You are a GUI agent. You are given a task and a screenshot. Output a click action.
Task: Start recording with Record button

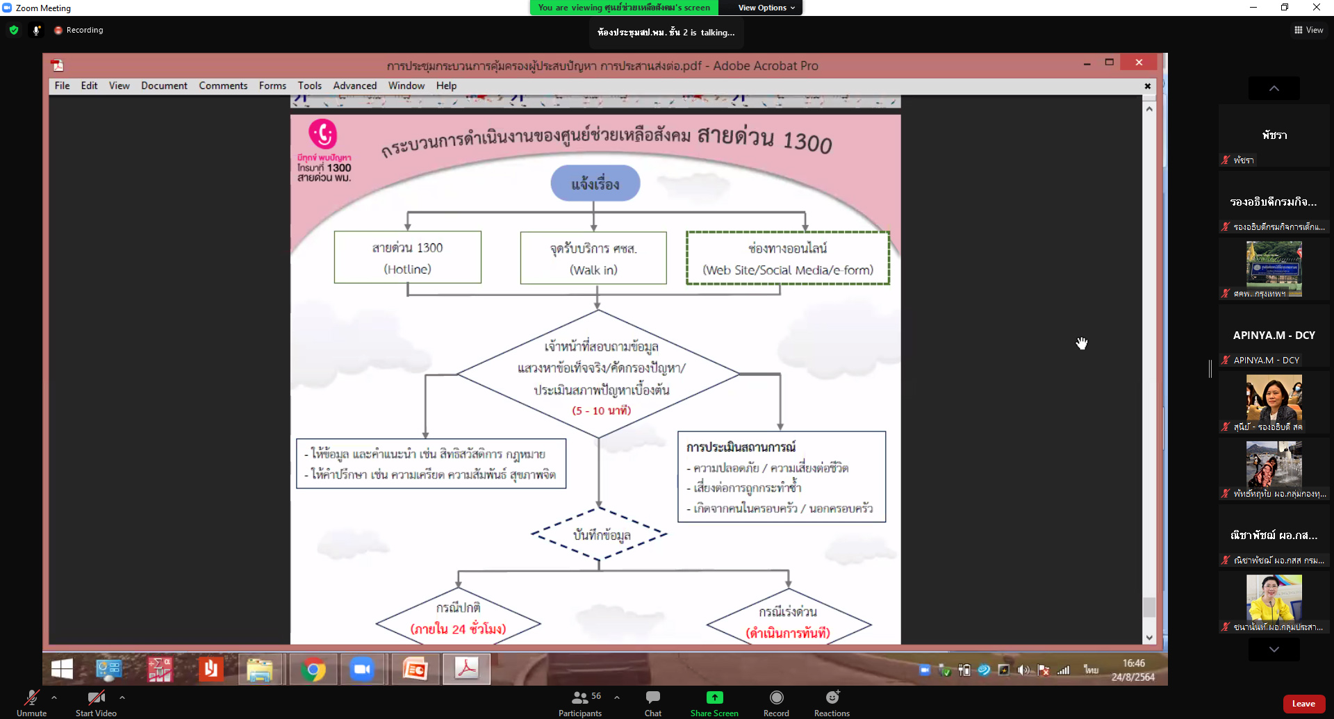coord(776,702)
